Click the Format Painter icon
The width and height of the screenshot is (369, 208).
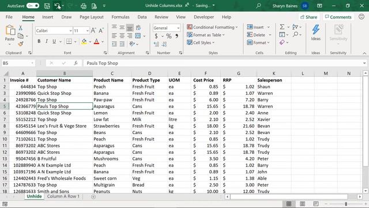point(21,44)
